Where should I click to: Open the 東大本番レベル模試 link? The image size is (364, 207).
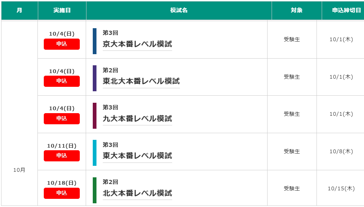tap(137, 156)
